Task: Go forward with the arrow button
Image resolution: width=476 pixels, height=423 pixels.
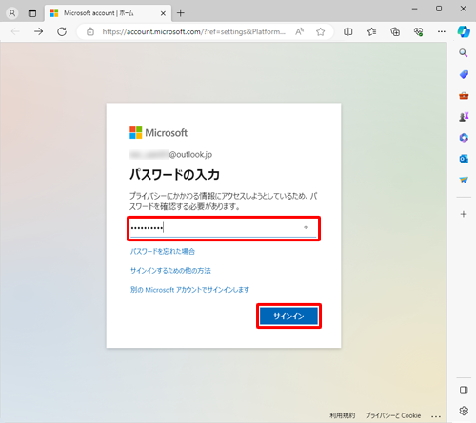Action: [38, 31]
